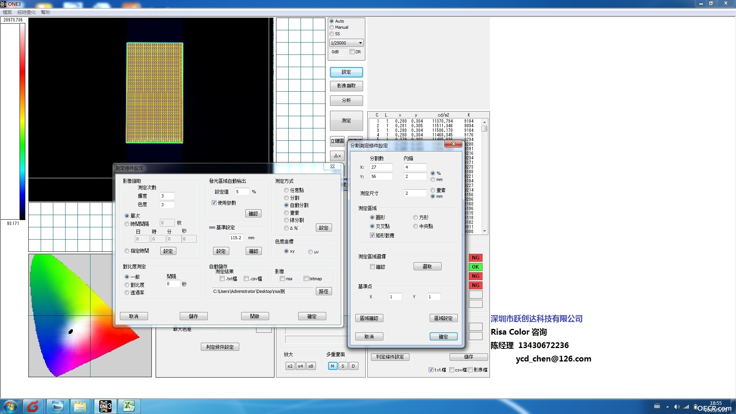Select 方形 measurement region
Screen dimensions: 736x414
(x=416, y=217)
